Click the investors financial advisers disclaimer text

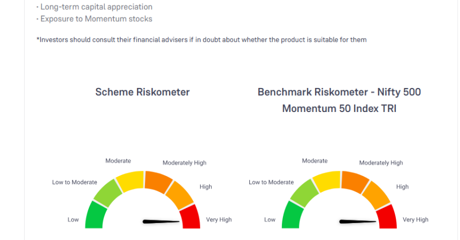201,40
